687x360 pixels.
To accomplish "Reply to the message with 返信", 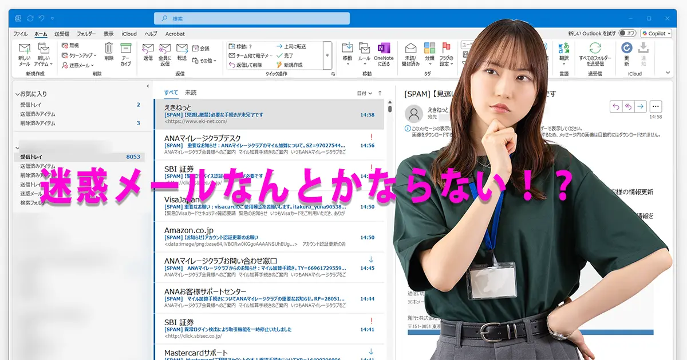I will tap(148, 52).
